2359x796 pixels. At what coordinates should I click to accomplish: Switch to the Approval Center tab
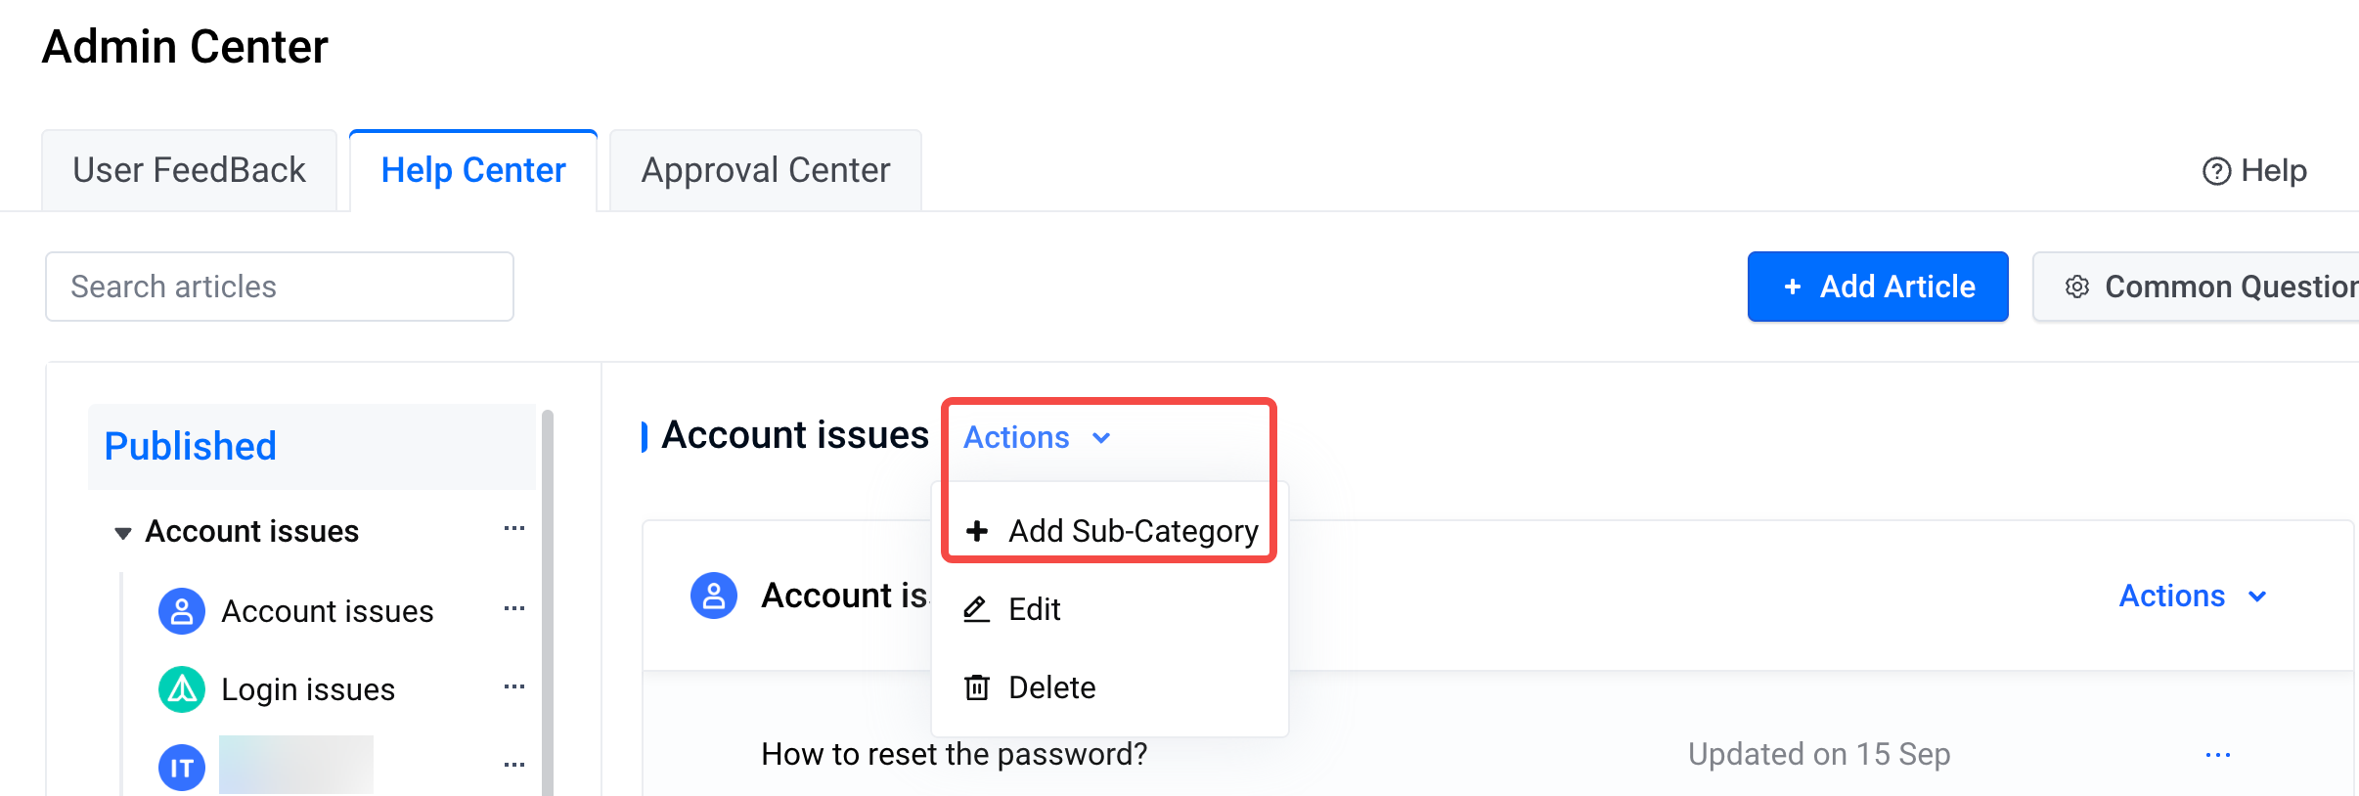pos(766,170)
